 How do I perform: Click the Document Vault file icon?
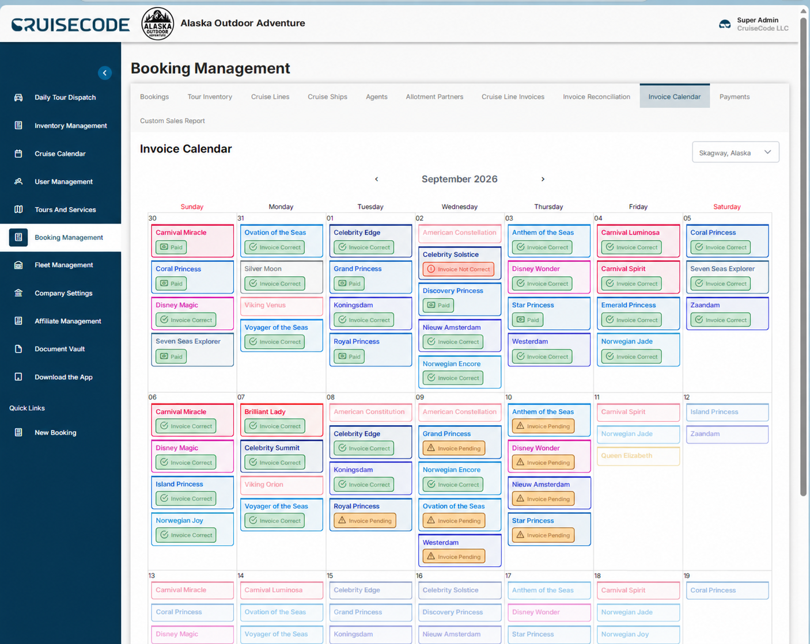[18, 349]
